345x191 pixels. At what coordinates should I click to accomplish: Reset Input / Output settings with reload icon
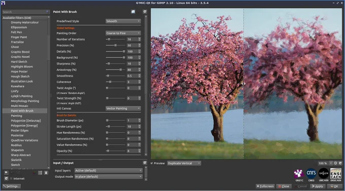click(x=145, y=163)
